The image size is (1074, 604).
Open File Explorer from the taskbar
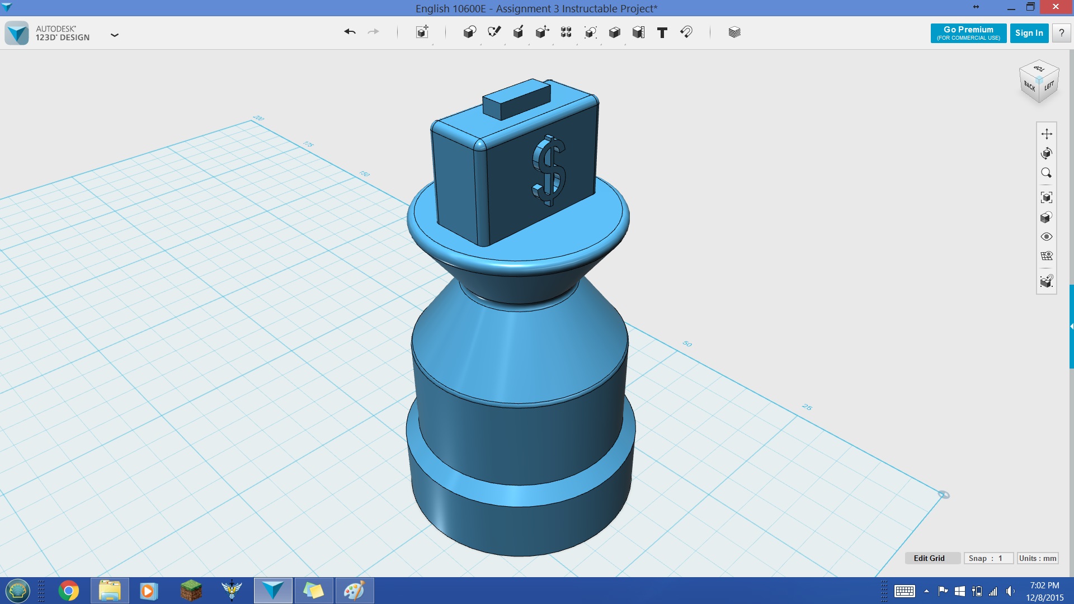pos(110,591)
